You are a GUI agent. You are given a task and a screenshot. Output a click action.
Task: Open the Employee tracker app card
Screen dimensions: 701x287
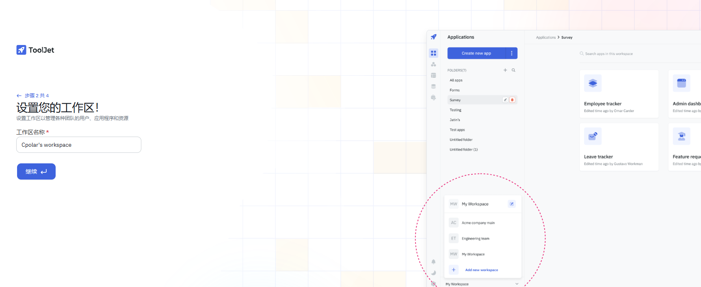pyautogui.click(x=619, y=94)
